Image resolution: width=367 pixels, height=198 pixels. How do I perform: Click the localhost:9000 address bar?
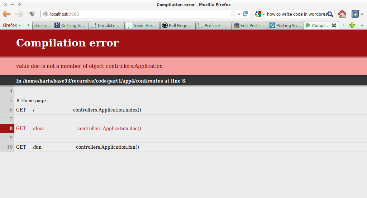click(136, 14)
